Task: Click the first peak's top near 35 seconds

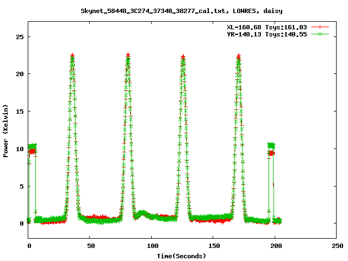Action: click(72, 56)
